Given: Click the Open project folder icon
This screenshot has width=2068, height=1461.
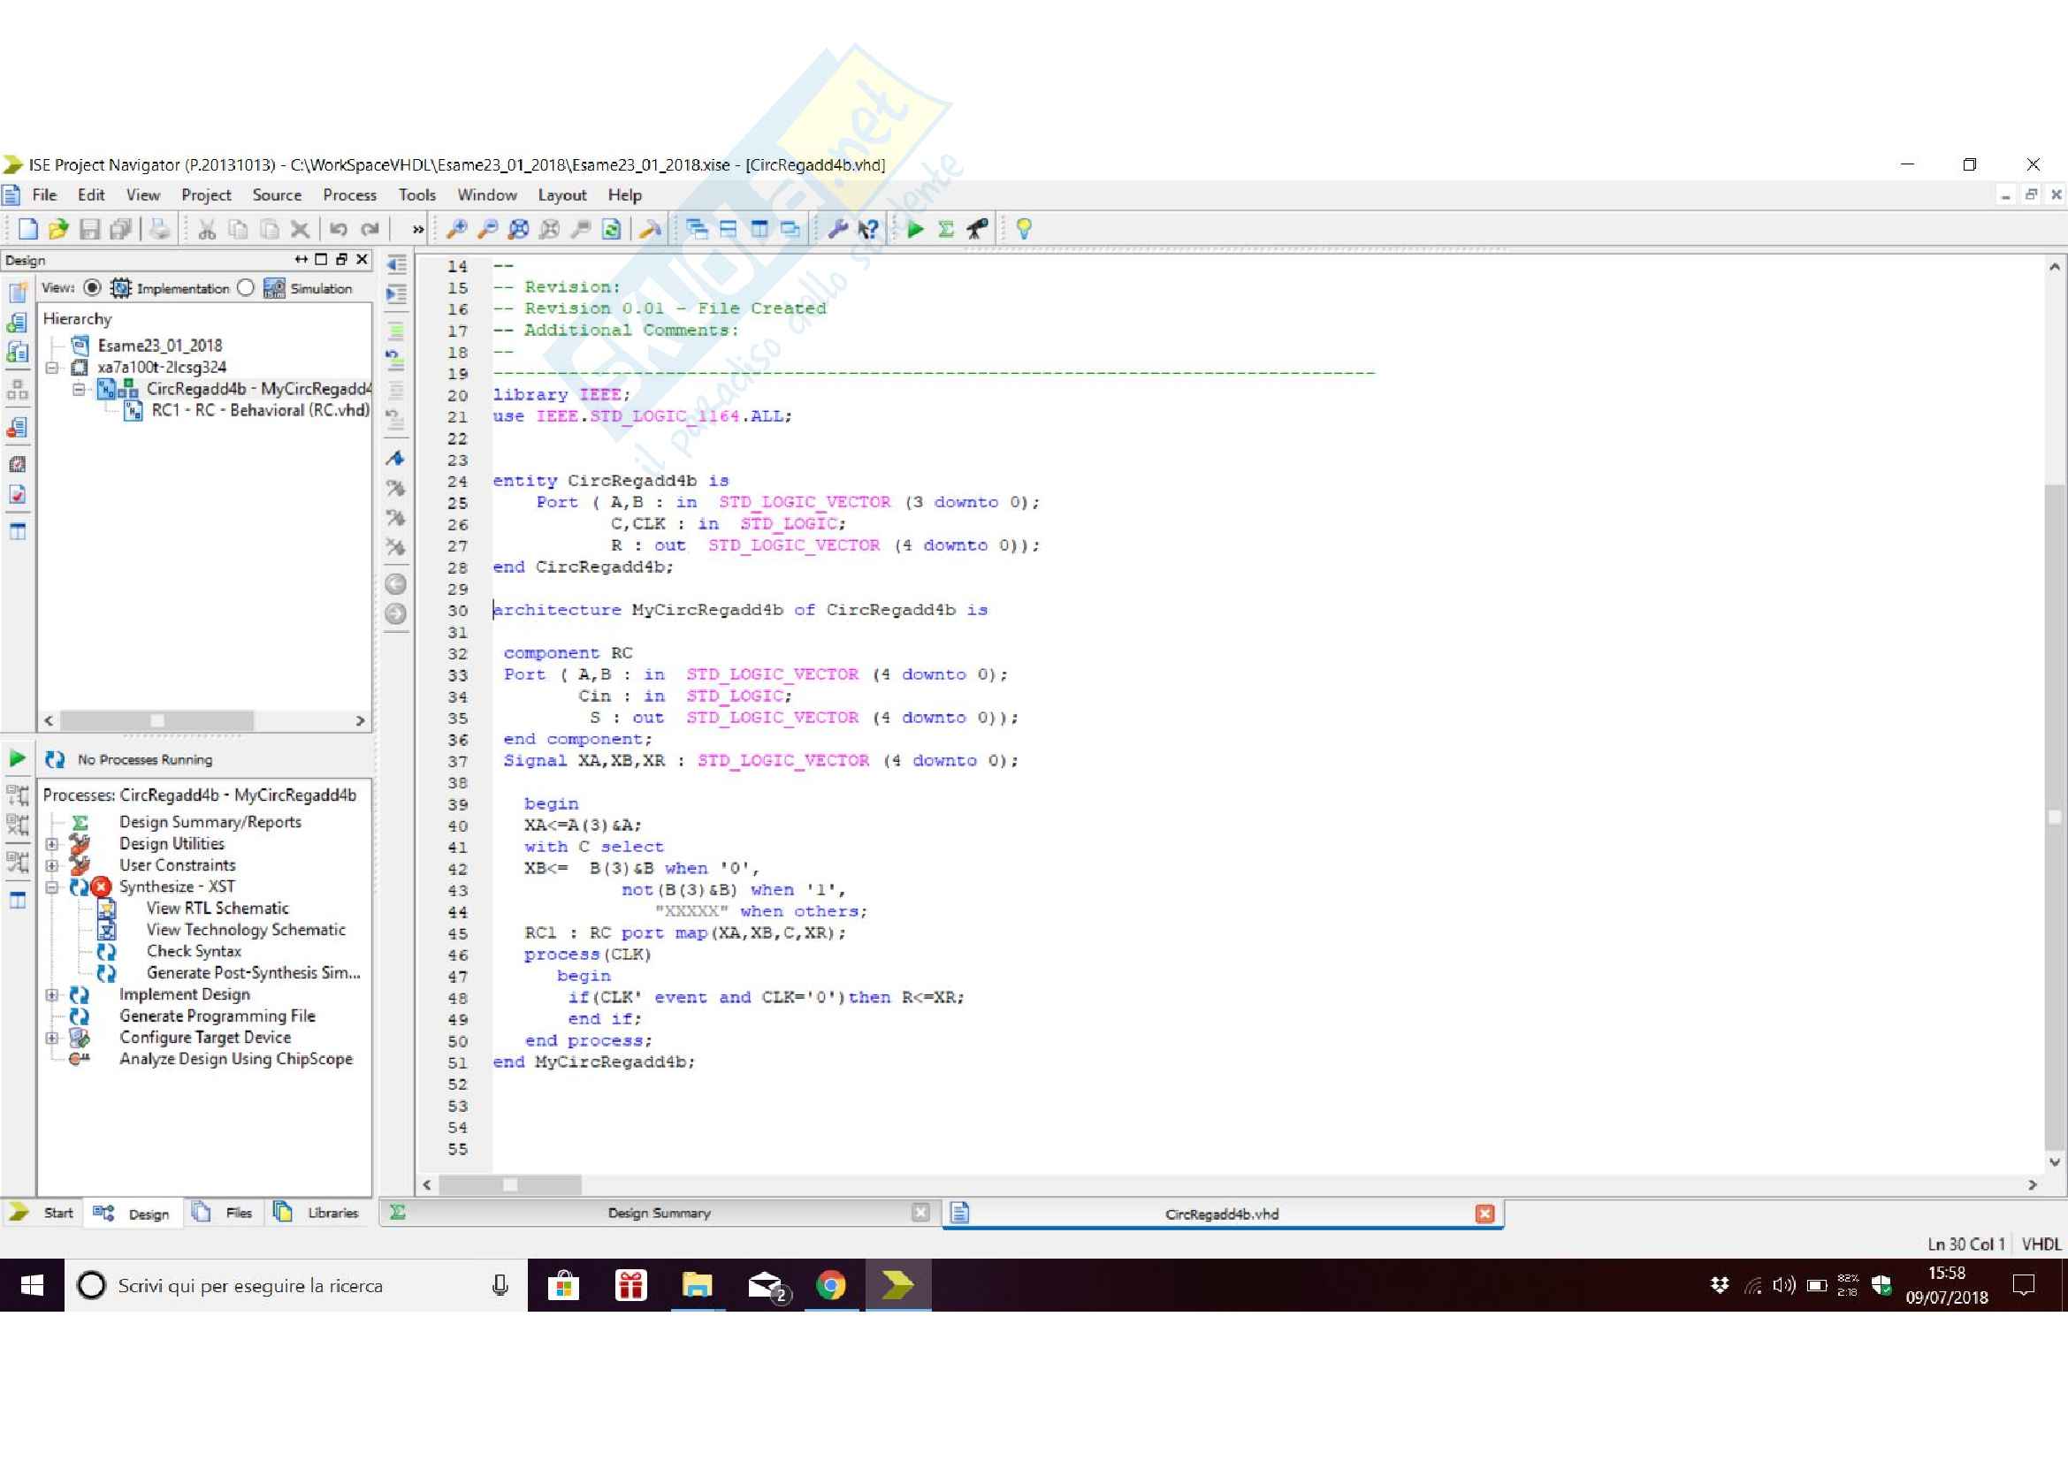Looking at the screenshot, I should click(58, 230).
